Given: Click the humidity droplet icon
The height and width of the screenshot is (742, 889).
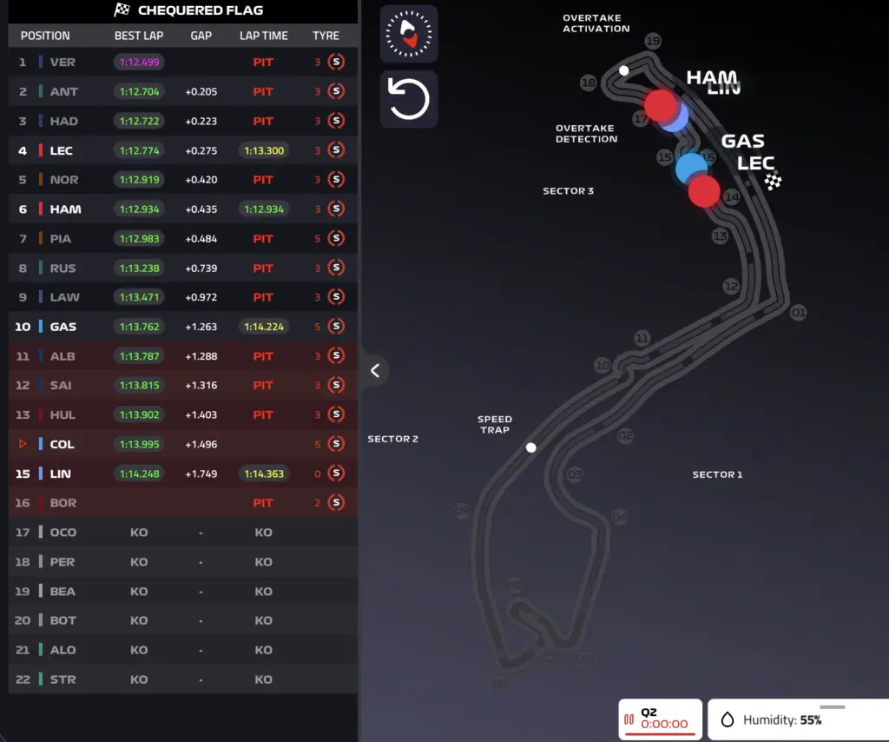Looking at the screenshot, I should tap(727, 720).
